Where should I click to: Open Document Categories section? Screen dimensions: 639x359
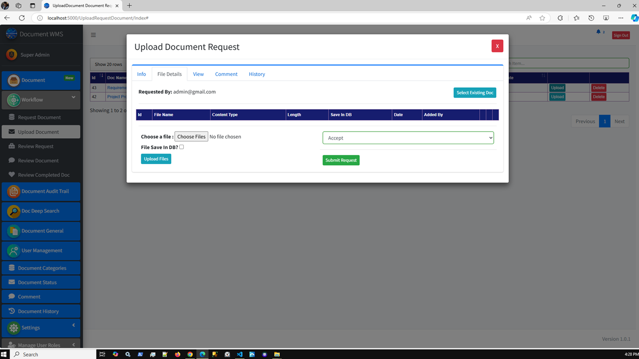pos(40,268)
